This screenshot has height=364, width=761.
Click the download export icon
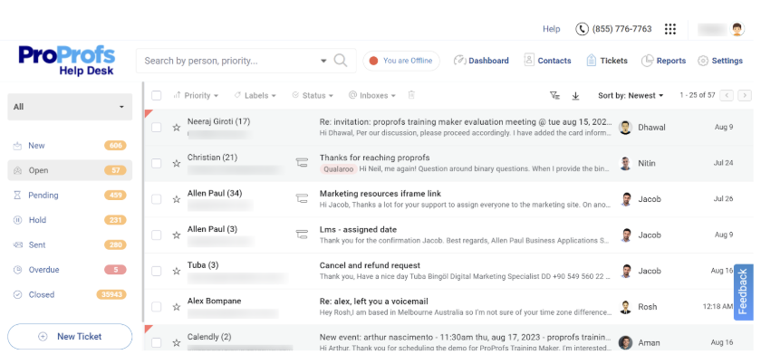pyautogui.click(x=575, y=96)
